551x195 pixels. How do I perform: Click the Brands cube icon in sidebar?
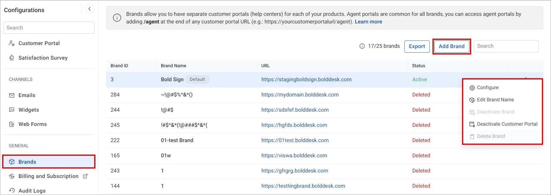tap(12, 162)
